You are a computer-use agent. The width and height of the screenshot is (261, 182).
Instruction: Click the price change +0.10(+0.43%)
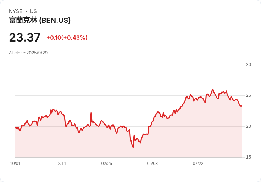(67, 38)
